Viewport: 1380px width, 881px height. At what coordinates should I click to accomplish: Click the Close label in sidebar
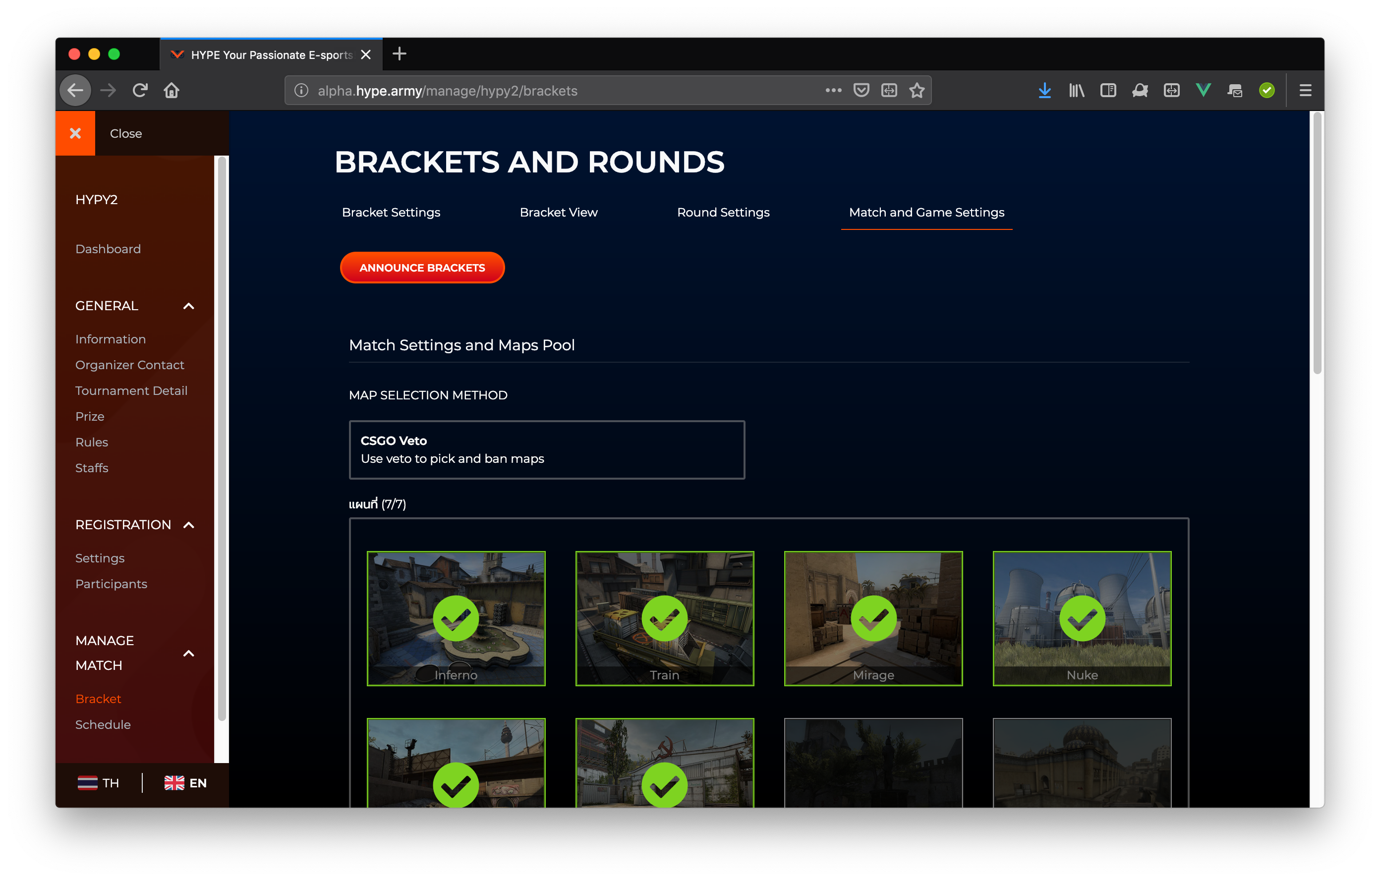coord(125,133)
